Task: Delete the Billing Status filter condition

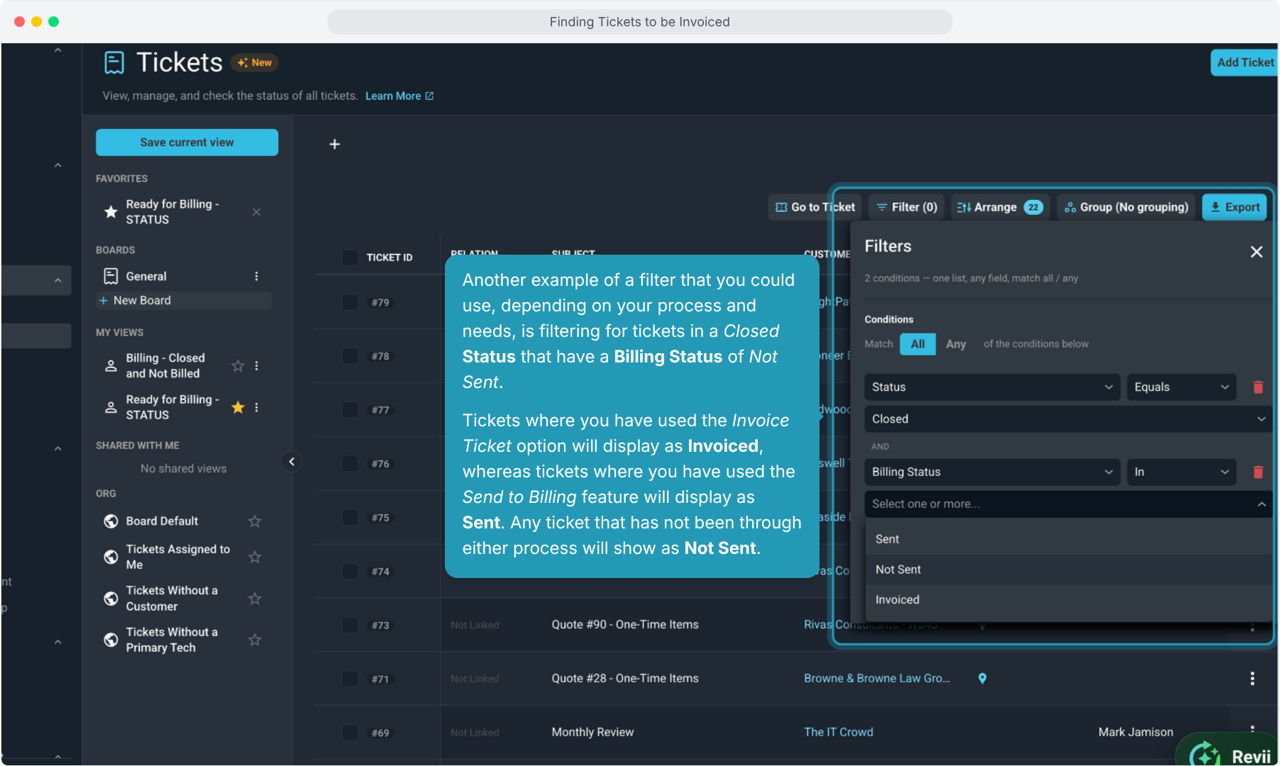Action: [1258, 472]
